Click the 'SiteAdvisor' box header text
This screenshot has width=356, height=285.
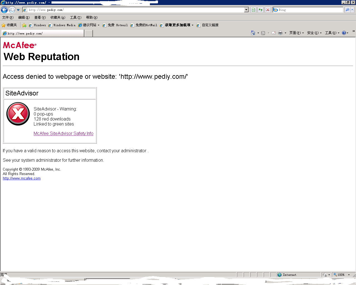coord(22,93)
